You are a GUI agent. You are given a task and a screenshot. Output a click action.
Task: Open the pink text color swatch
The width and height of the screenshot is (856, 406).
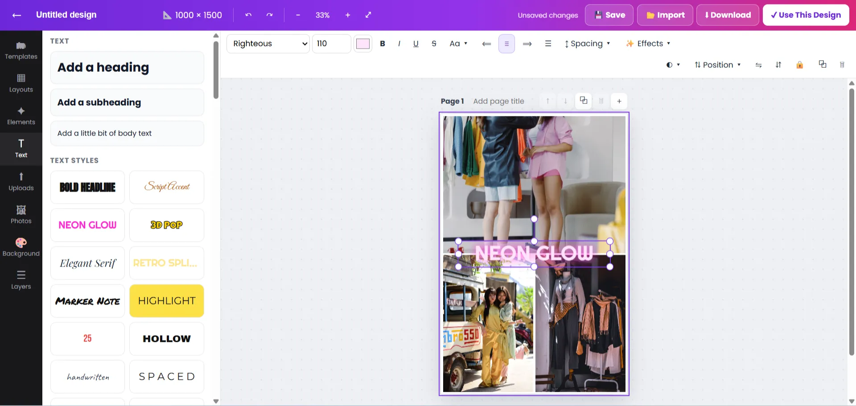click(x=363, y=44)
